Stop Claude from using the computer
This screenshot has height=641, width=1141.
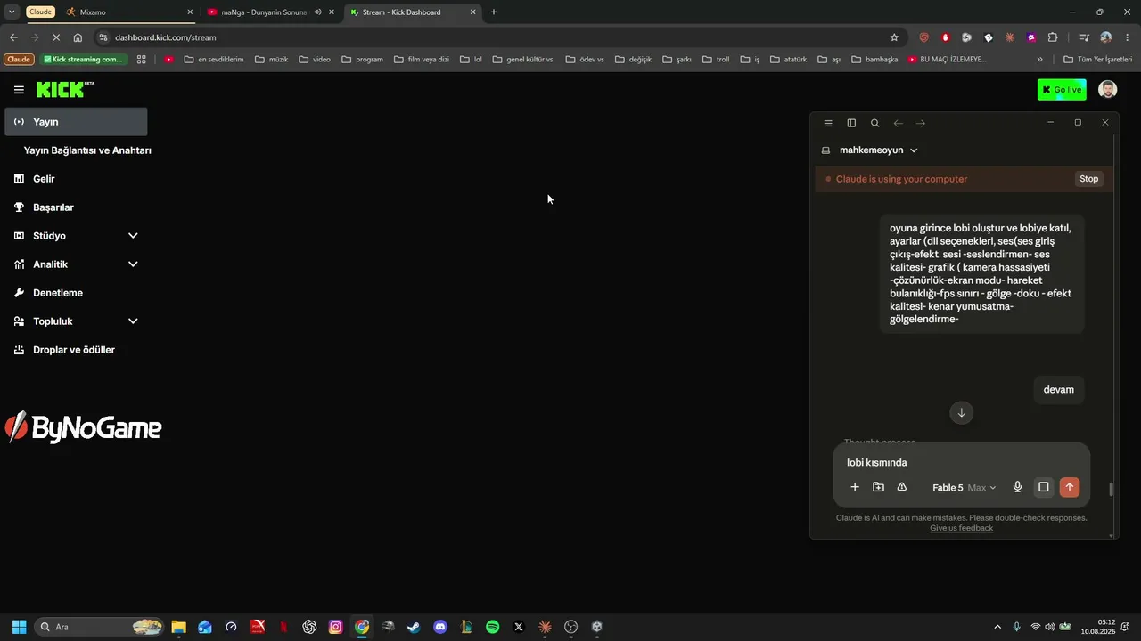coord(1089,179)
